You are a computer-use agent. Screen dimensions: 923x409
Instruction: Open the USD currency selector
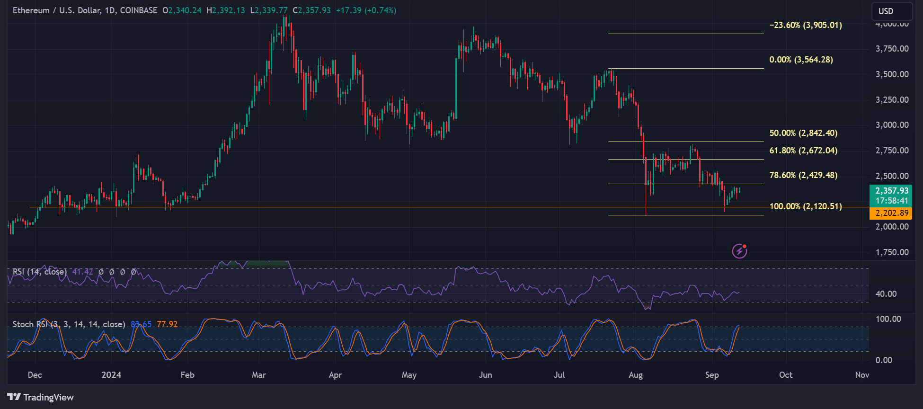pyautogui.click(x=892, y=11)
